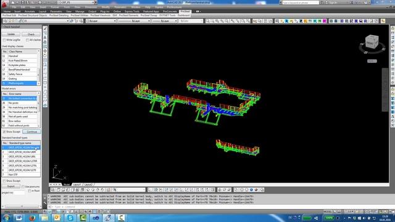Click the Update button in Check handrail panel
The image size is (395, 222).
(11, 34)
